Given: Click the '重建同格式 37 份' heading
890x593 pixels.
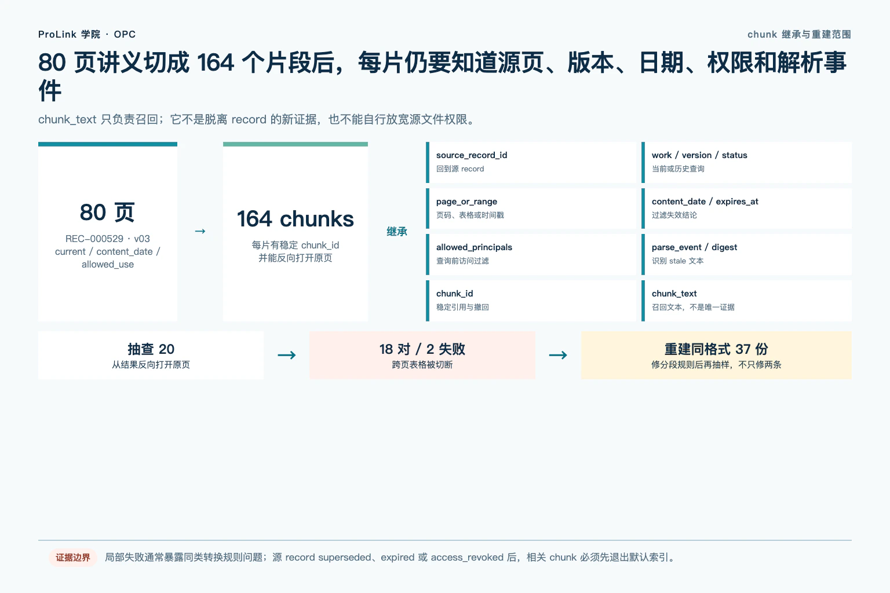Looking at the screenshot, I should tap(716, 349).
